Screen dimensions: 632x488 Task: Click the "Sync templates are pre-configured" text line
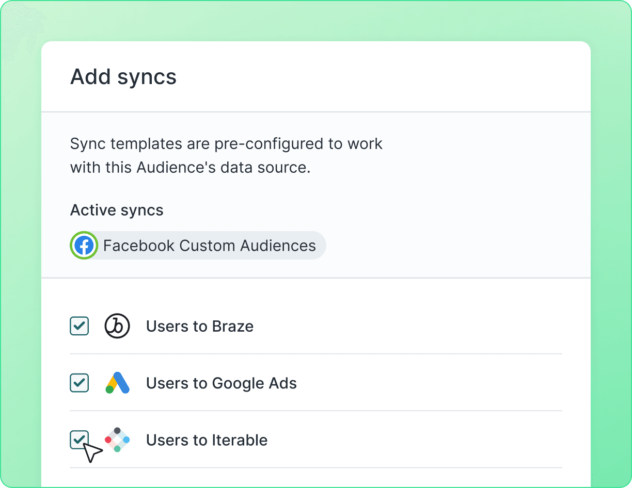226,143
